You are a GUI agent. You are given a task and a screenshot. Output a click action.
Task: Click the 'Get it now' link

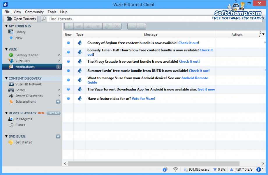[206, 89]
